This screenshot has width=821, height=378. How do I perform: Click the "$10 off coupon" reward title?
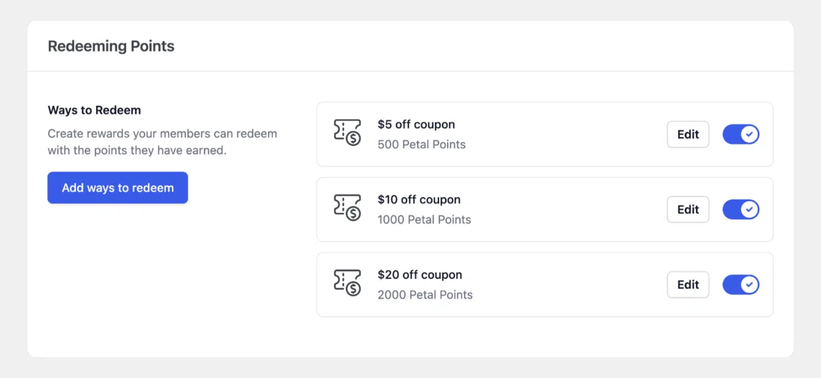(x=418, y=200)
